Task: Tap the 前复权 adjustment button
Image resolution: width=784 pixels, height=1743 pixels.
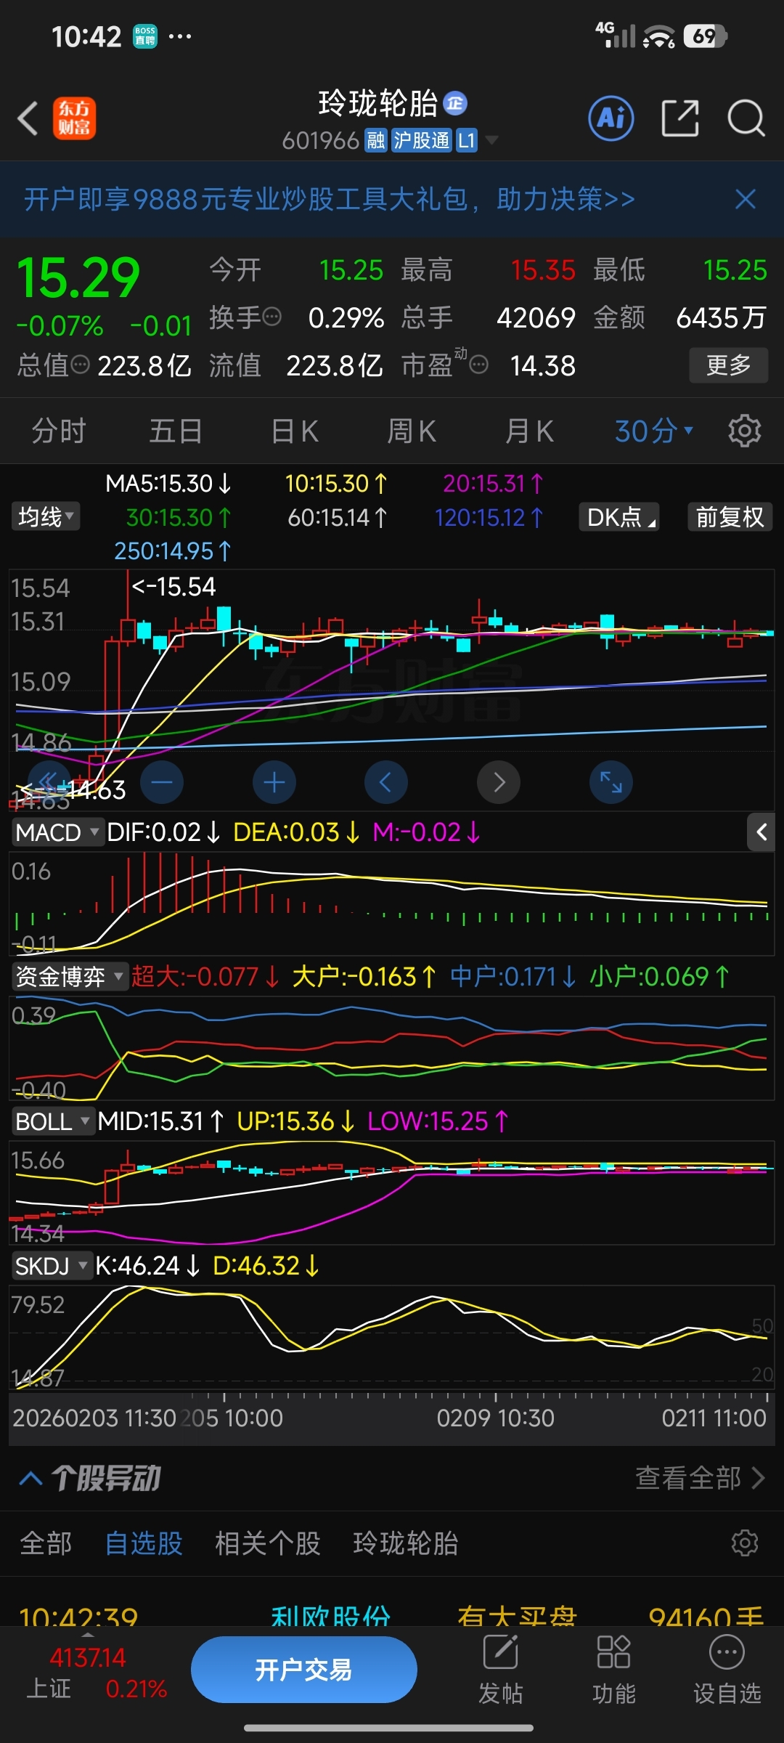Action: [x=730, y=517]
